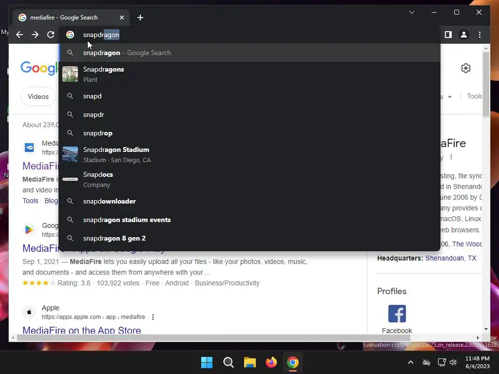Open network status in system tray
This screenshot has height=374, width=499.
tap(441, 362)
